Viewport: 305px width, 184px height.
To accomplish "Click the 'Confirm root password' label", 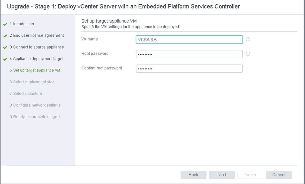I will pos(102,68).
